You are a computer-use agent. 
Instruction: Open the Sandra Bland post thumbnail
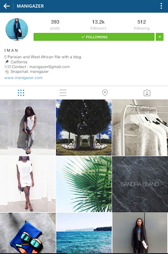(140, 184)
